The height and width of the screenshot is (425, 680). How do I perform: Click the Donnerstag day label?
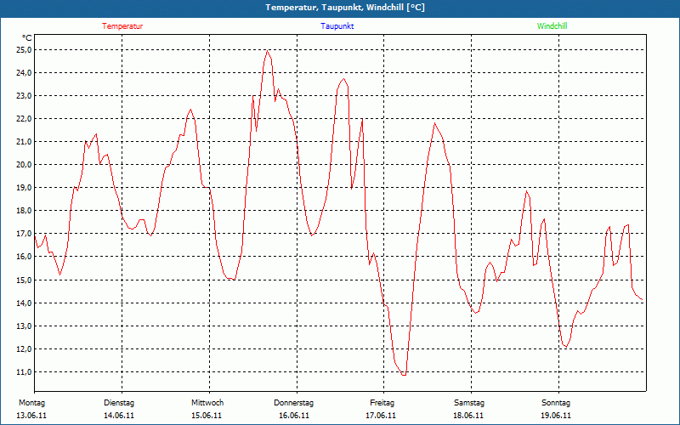(293, 403)
